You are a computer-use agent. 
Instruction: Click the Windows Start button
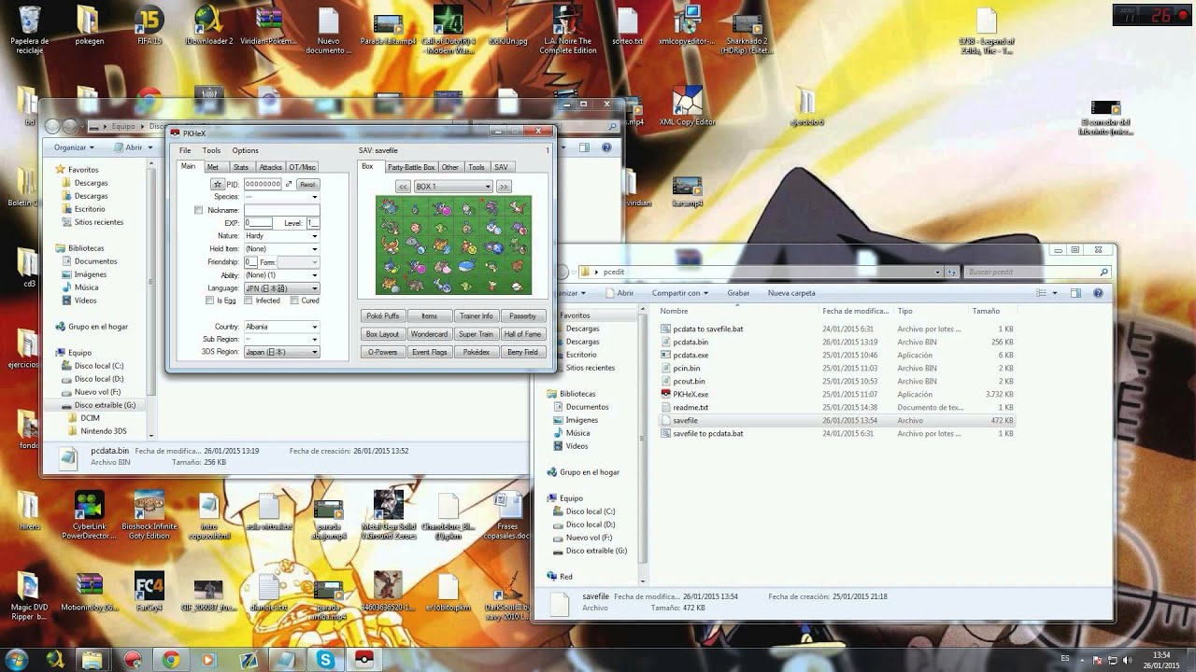[18, 659]
